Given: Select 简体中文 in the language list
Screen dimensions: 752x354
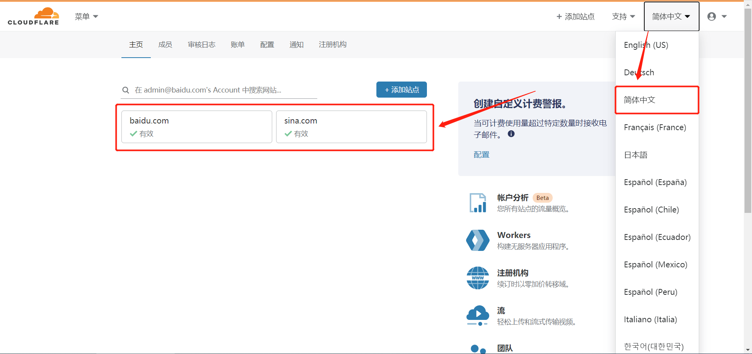Looking at the screenshot, I should pos(657,100).
